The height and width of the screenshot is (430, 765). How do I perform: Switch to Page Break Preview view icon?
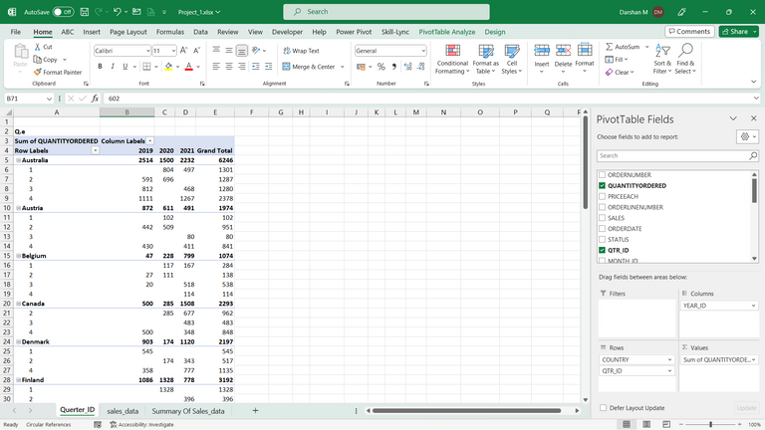click(x=666, y=425)
